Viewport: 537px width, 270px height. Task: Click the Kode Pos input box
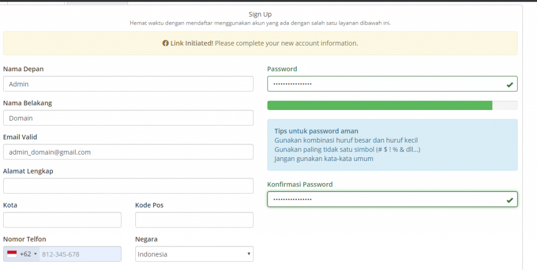pyautogui.click(x=194, y=220)
